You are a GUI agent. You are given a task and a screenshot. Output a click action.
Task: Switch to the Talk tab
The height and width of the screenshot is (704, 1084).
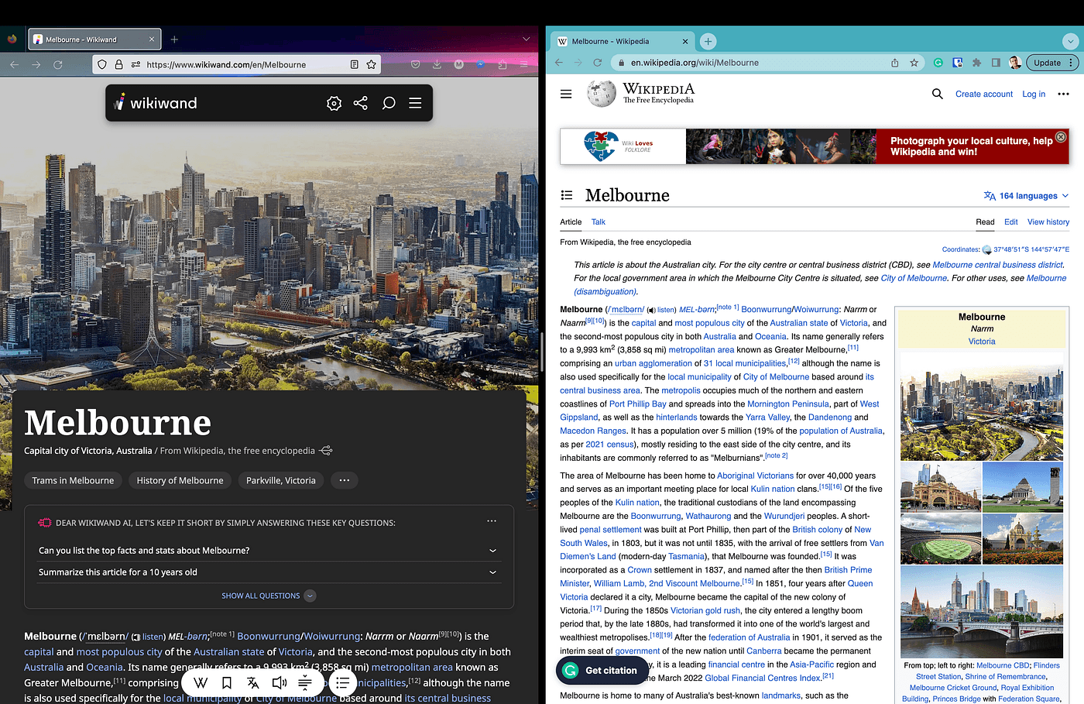pos(599,222)
